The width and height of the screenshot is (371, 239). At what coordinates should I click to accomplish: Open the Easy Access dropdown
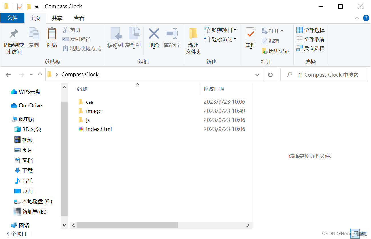[220, 39]
